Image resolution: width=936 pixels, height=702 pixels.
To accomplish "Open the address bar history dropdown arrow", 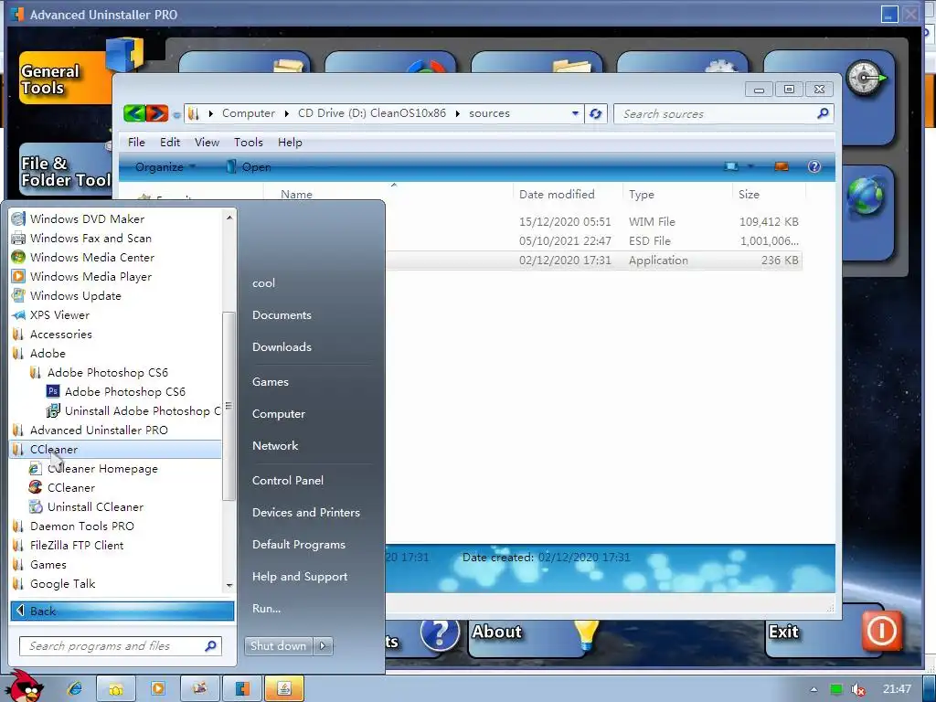I will (575, 113).
